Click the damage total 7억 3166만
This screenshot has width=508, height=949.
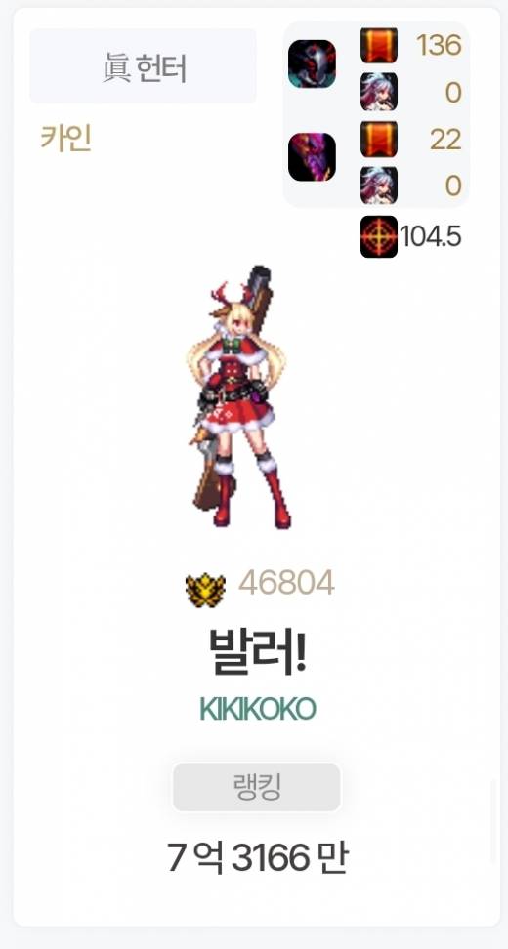click(x=257, y=857)
